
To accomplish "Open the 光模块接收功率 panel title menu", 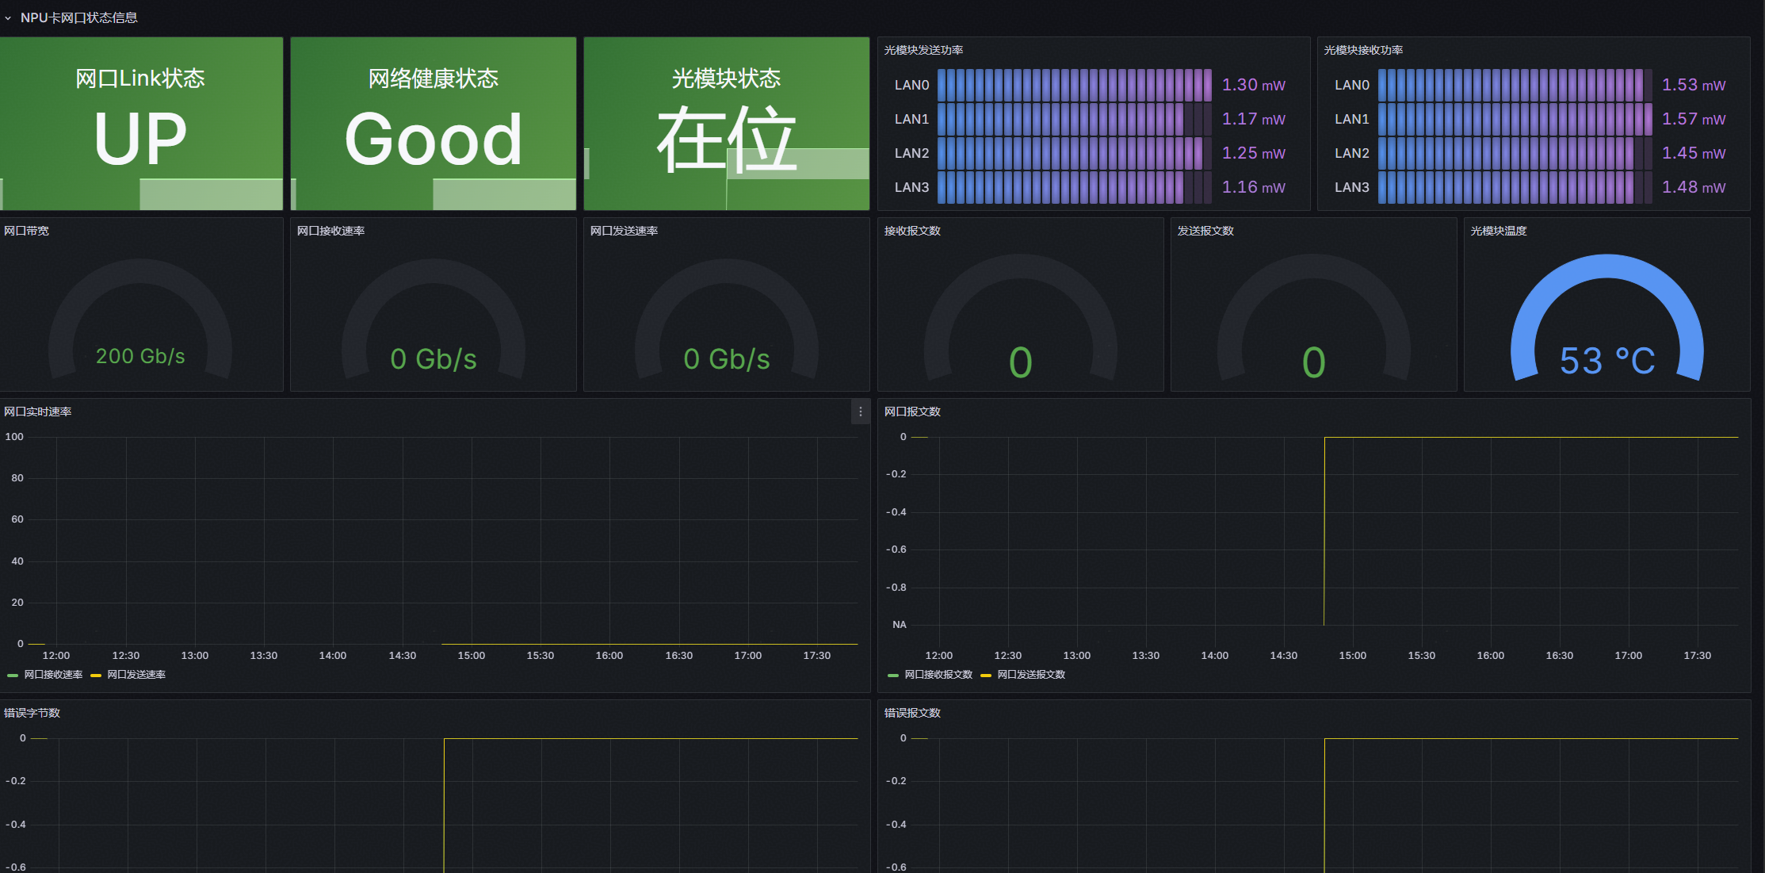I will [1363, 50].
